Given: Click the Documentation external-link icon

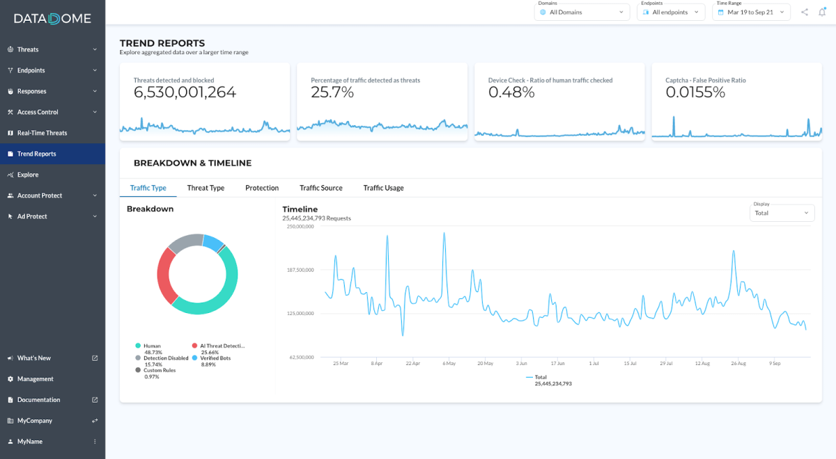Looking at the screenshot, I should (x=95, y=399).
